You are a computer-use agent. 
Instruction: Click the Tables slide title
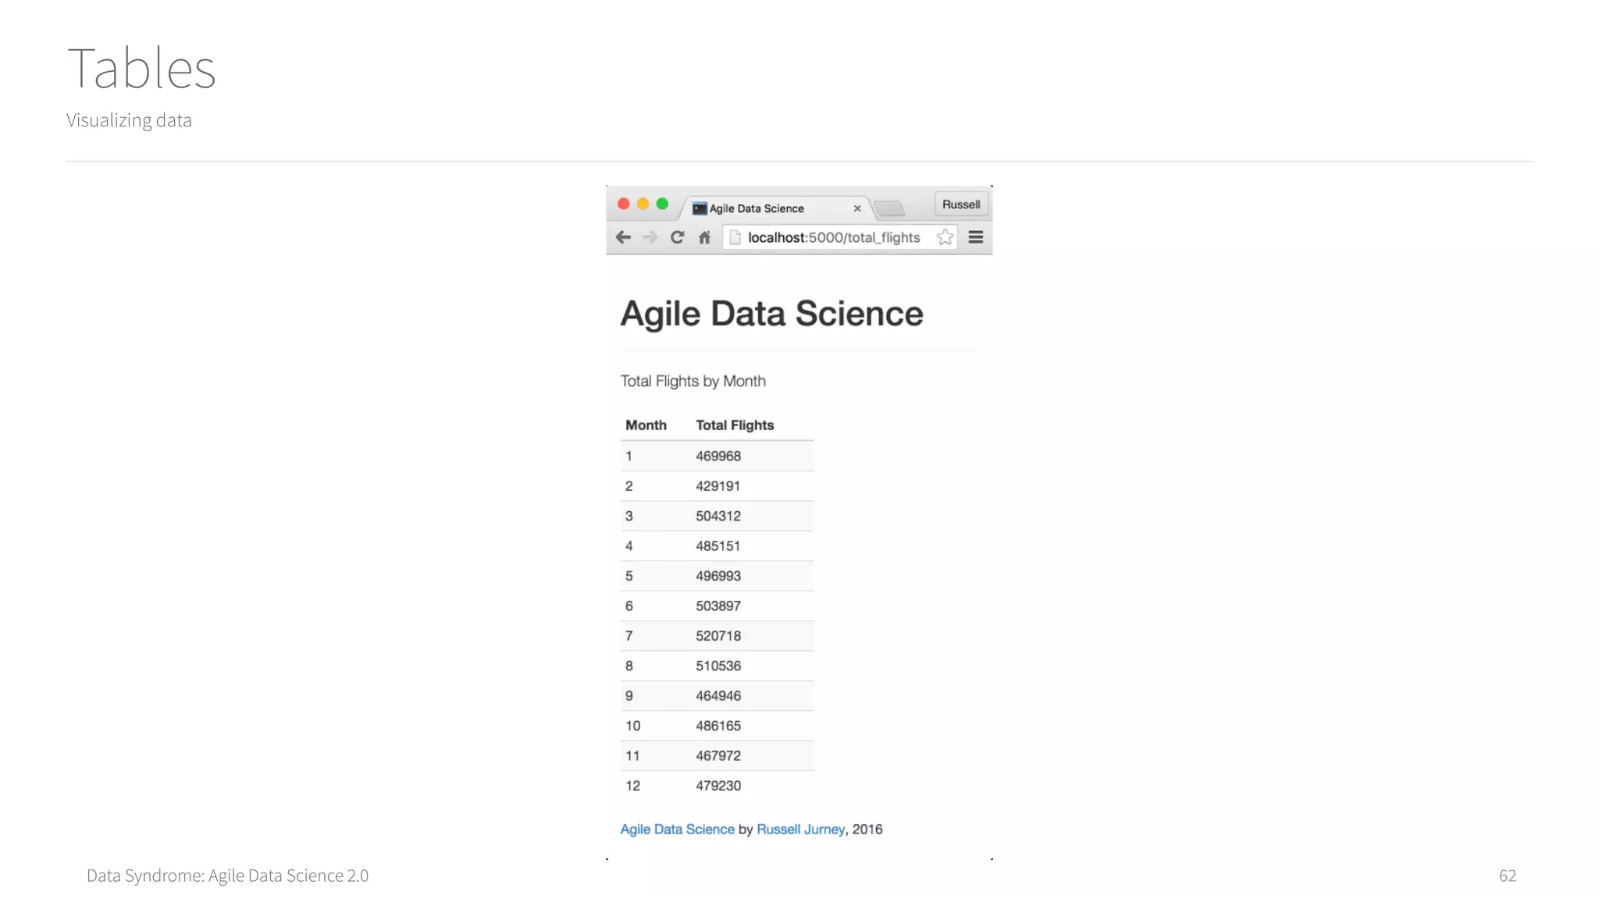[141, 68]
